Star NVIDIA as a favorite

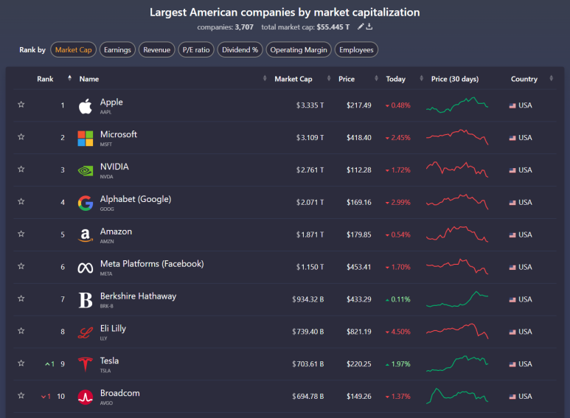pos(21,170)
